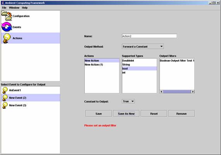221x155 pixels.
Task: Select bool in Supported Types
Action: (140, 69)
